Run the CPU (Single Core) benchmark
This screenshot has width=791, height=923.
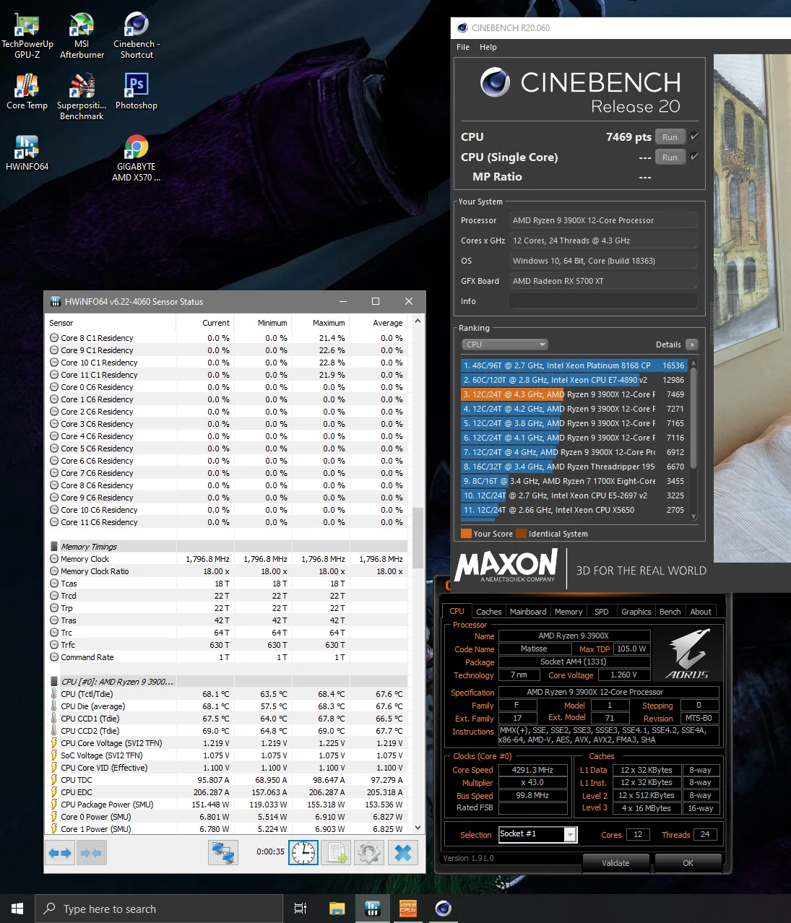coord(670,157)
